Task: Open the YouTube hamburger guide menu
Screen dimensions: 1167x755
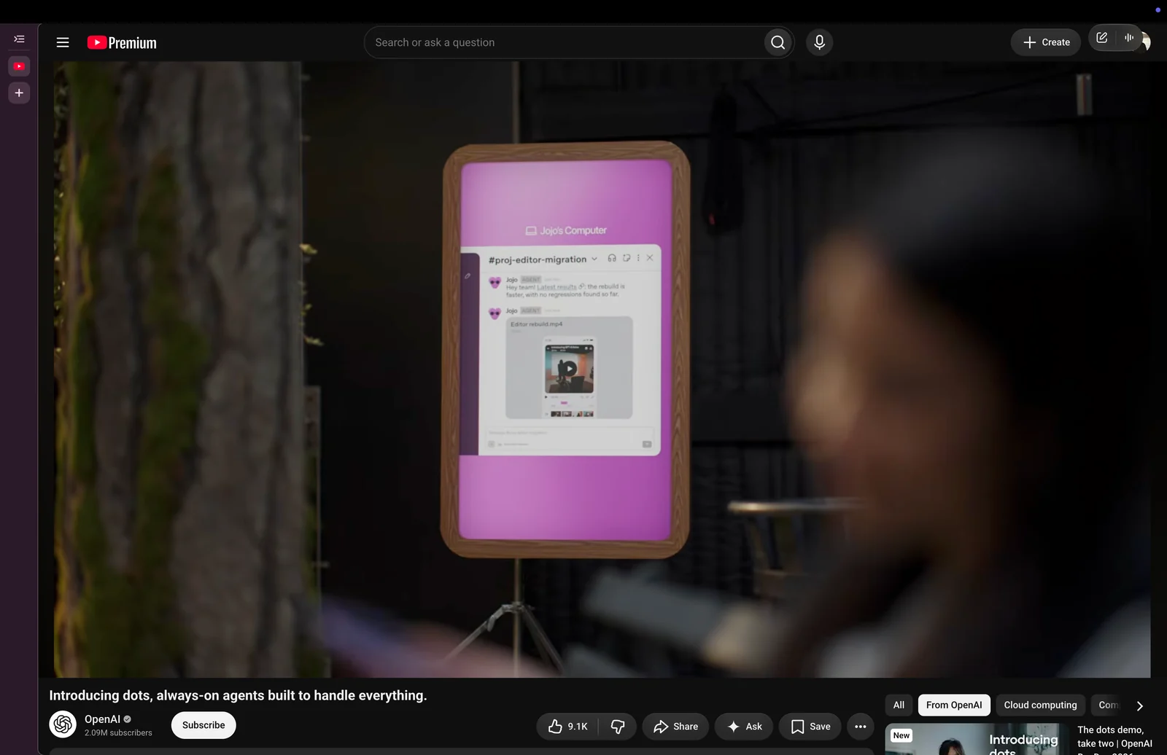Action: [x=63, y=42]
